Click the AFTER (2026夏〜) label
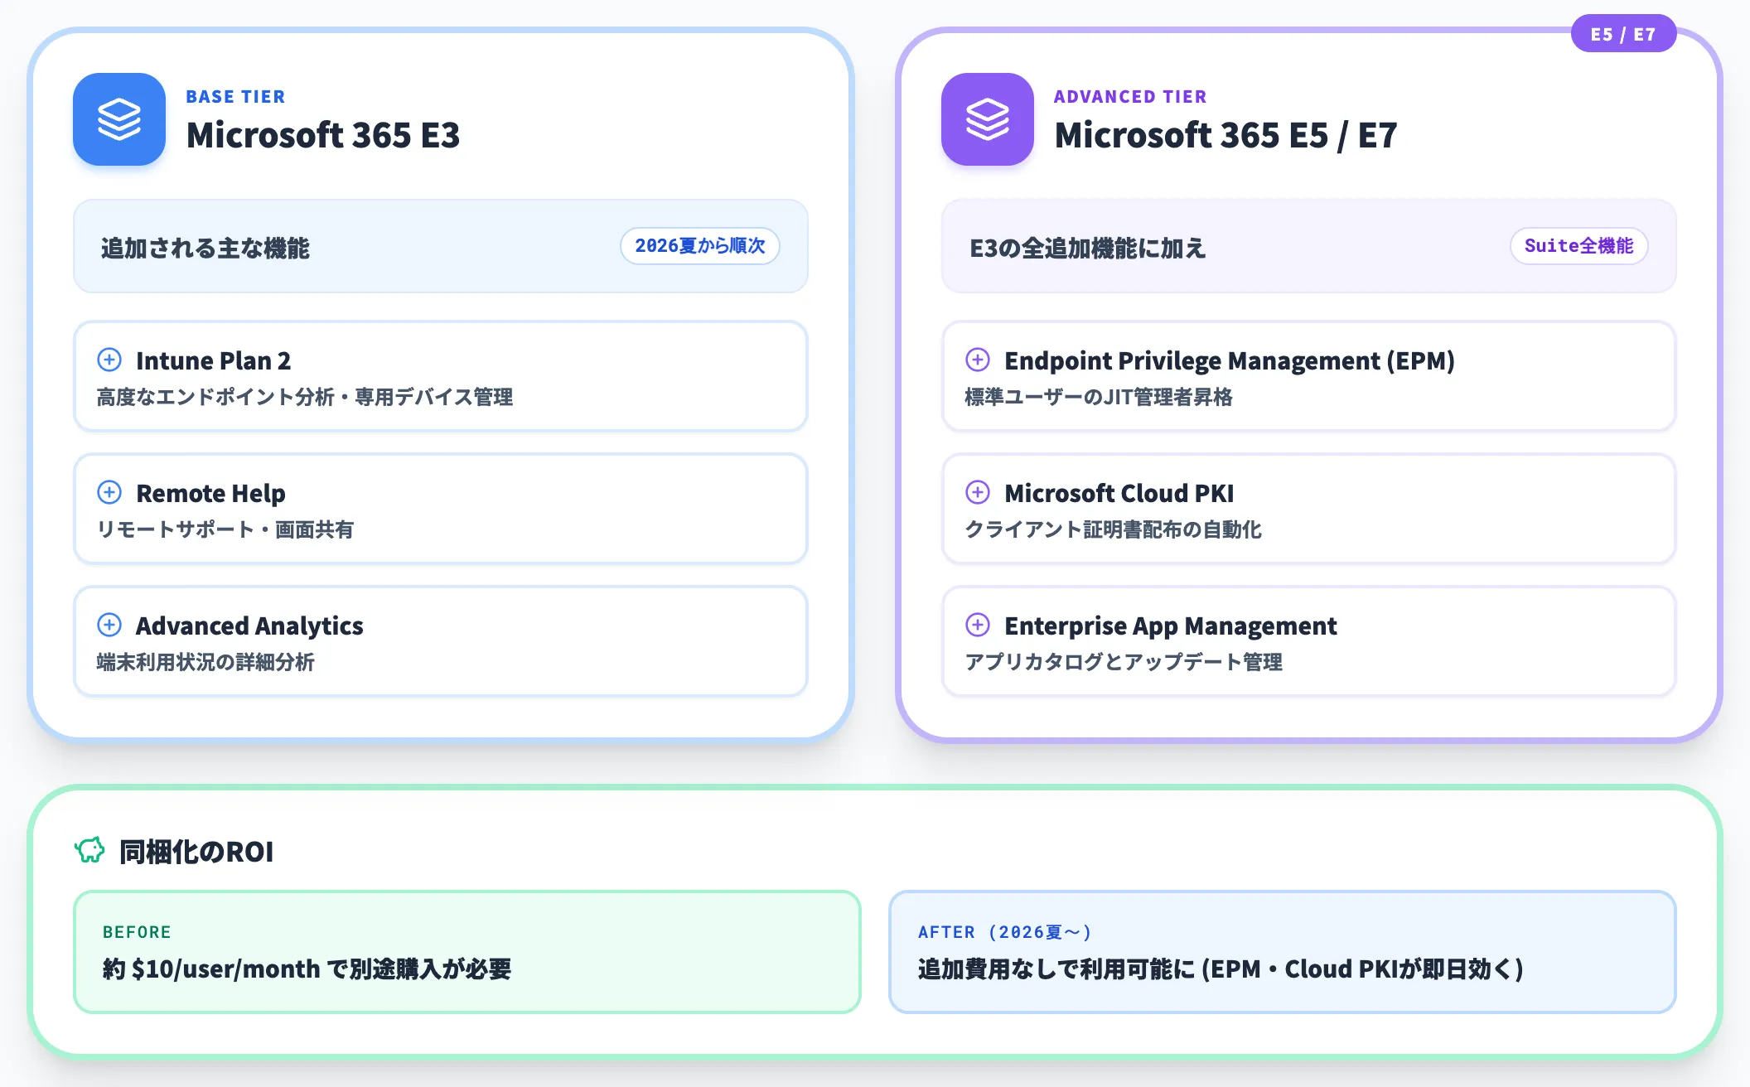The height and width of the screenshot is (1087, 1750). 1005,932
